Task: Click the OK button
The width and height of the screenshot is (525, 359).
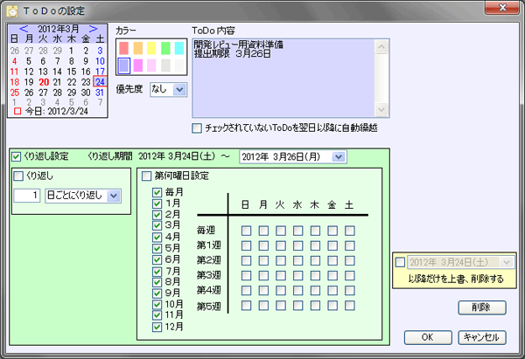Action: (428, 338)
